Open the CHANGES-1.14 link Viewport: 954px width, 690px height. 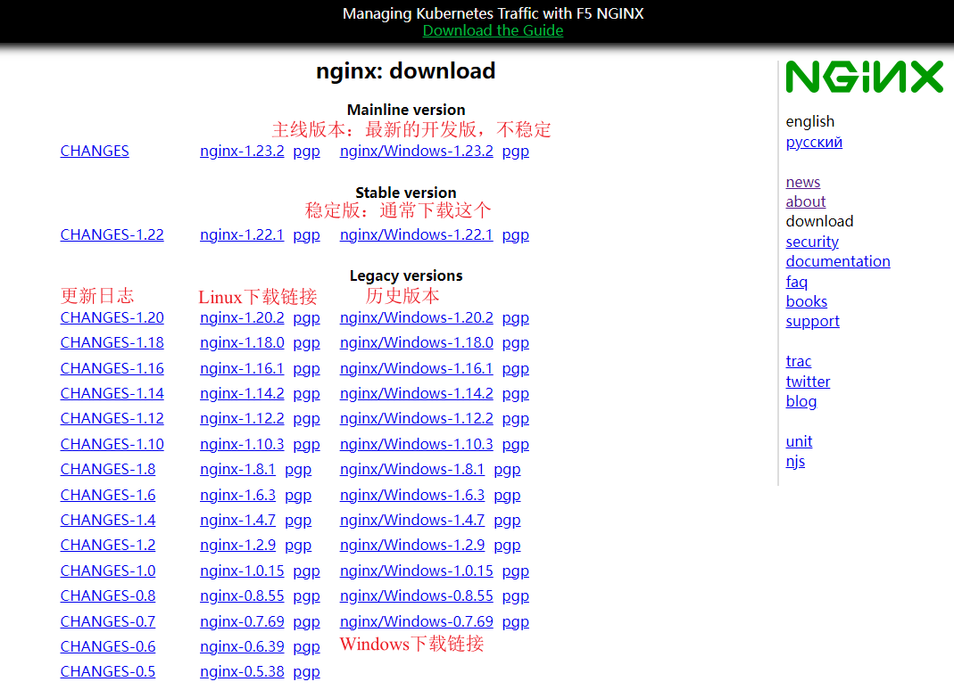pos(112,393)
